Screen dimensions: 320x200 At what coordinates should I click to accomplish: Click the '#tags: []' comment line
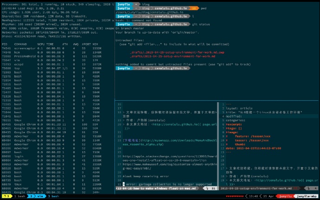234,128
